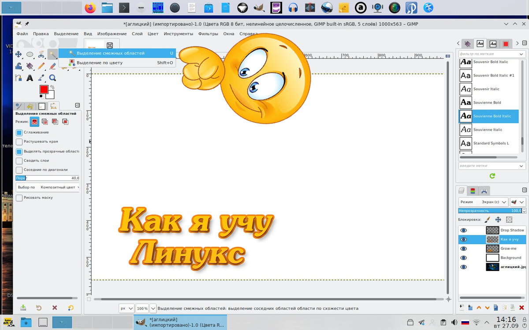Lower the selected layer
Image resolution: width=529 pixels, height=330 pixels.
pos(488,307)
